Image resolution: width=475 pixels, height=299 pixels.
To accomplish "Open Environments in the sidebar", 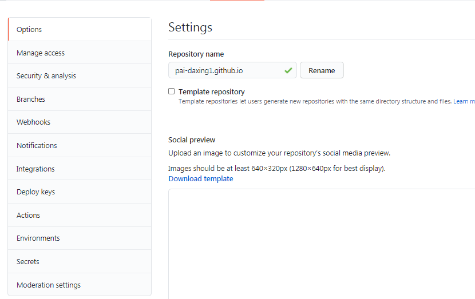I will tap(38, 238).
